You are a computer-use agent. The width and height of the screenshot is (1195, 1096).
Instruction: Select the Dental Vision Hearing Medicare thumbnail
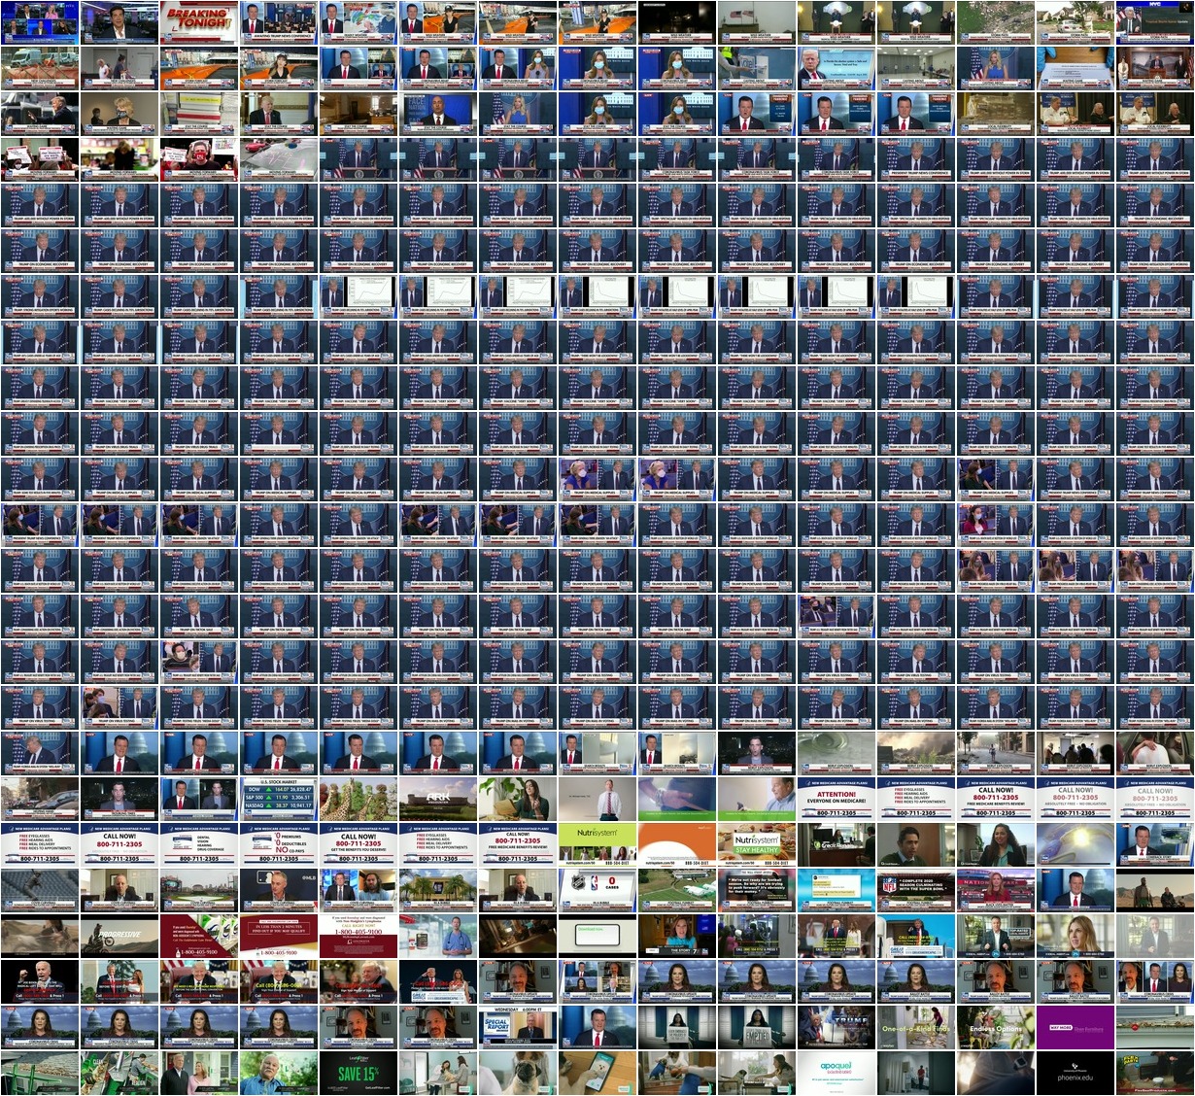pyautogui.click(x=198, y=843)
